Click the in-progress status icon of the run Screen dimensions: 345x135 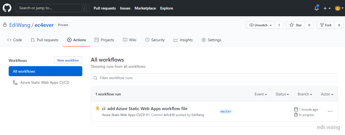[98, 108]
